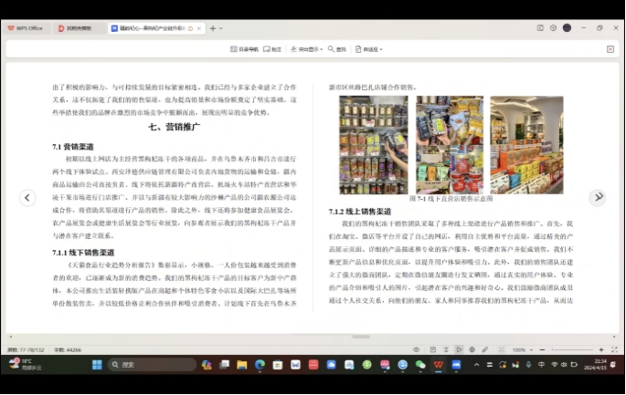This screenshot has width=626, height=395.
Task: Click the 批注 comments button
Action: (x=272, y=49)
